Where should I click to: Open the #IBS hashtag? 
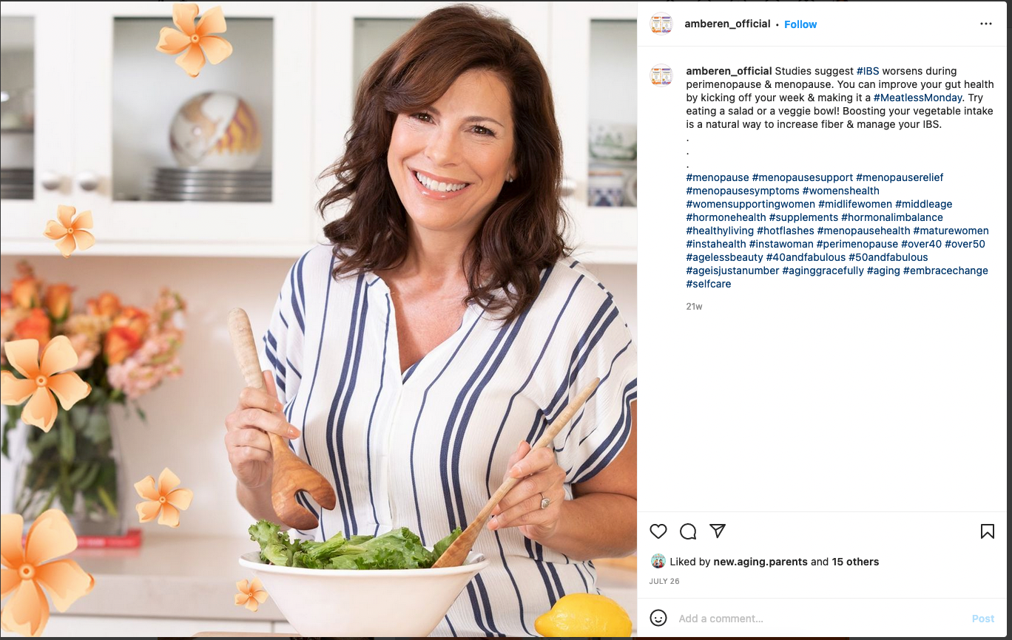click(868, 71)
